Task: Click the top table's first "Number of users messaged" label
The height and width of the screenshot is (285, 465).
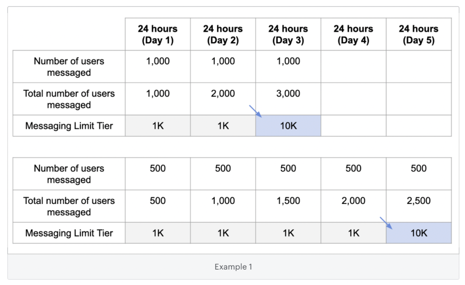Action: coord(69,67)
